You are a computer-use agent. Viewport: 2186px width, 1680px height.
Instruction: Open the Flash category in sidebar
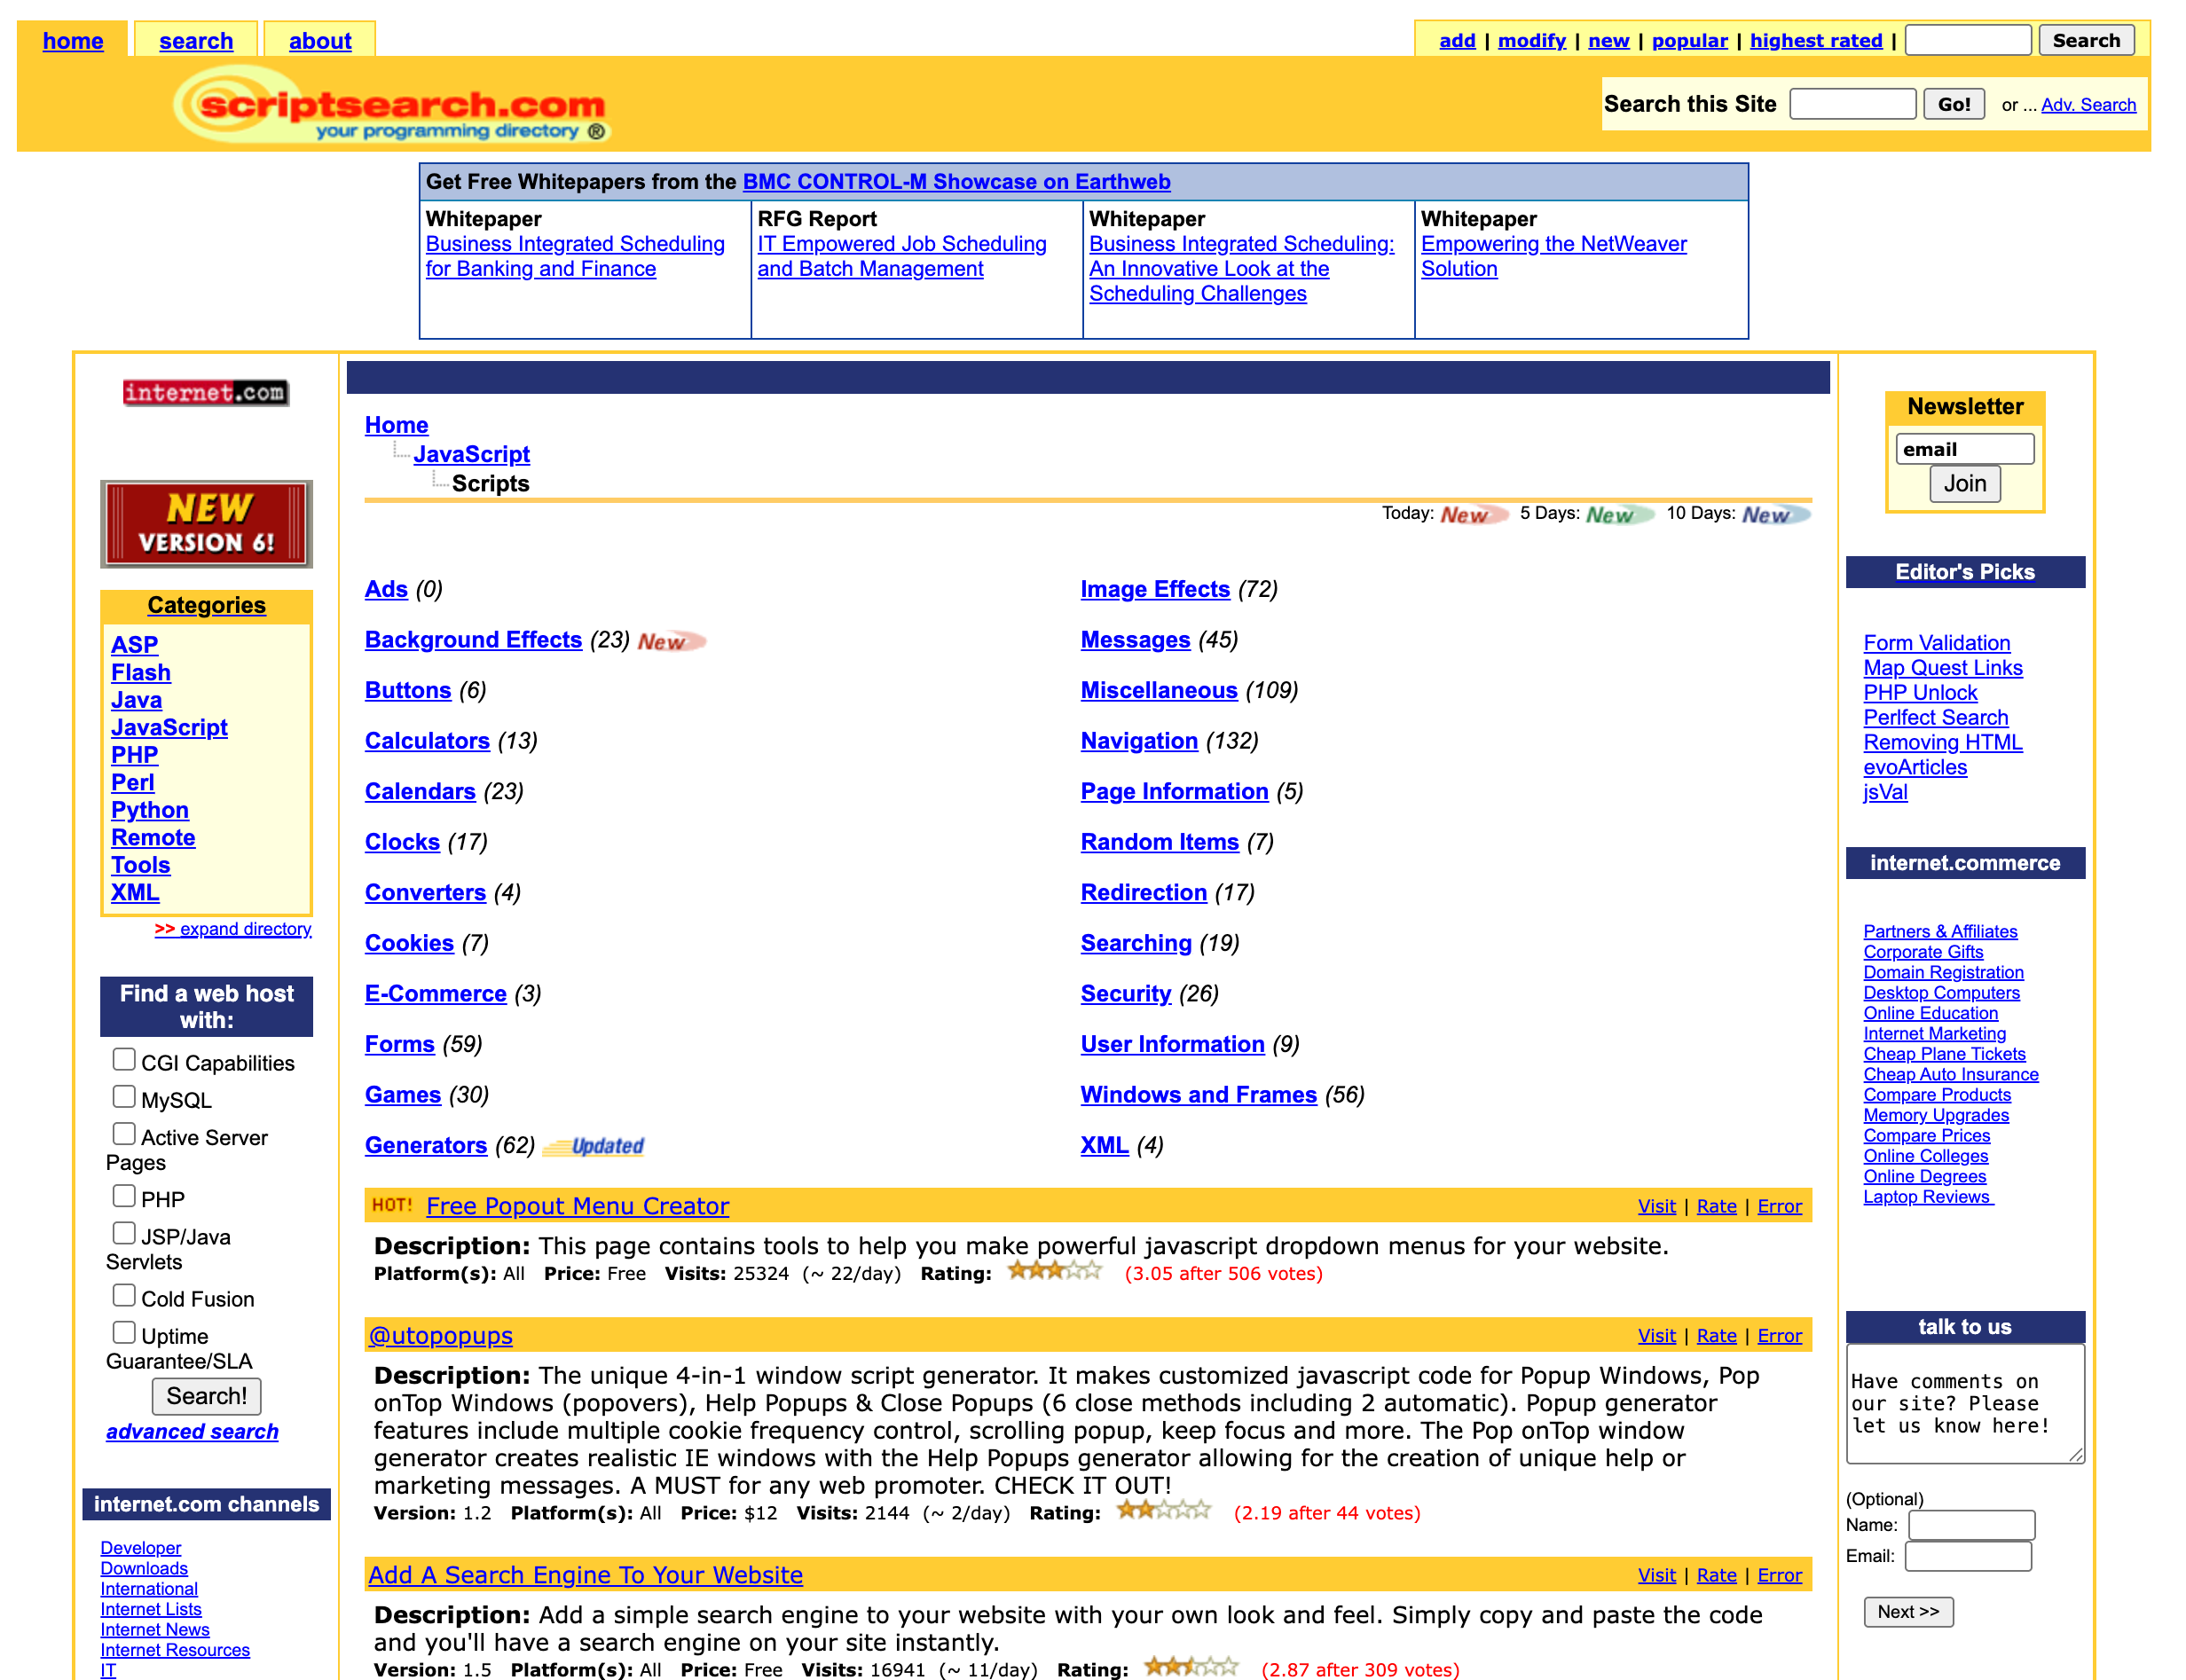click(x=140, y=672)
